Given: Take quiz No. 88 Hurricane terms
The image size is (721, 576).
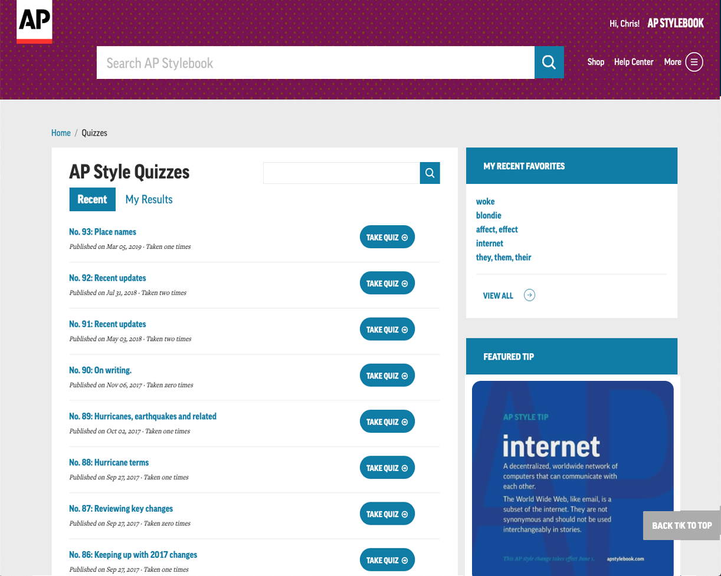Looking at the screenshot, I should 387,468.
